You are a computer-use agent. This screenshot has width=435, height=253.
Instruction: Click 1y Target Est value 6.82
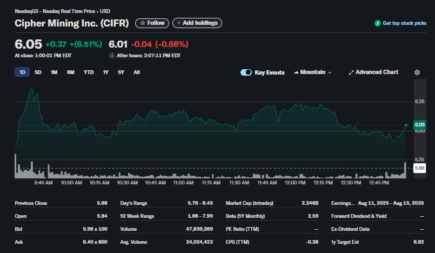click(x=419, y=242)
